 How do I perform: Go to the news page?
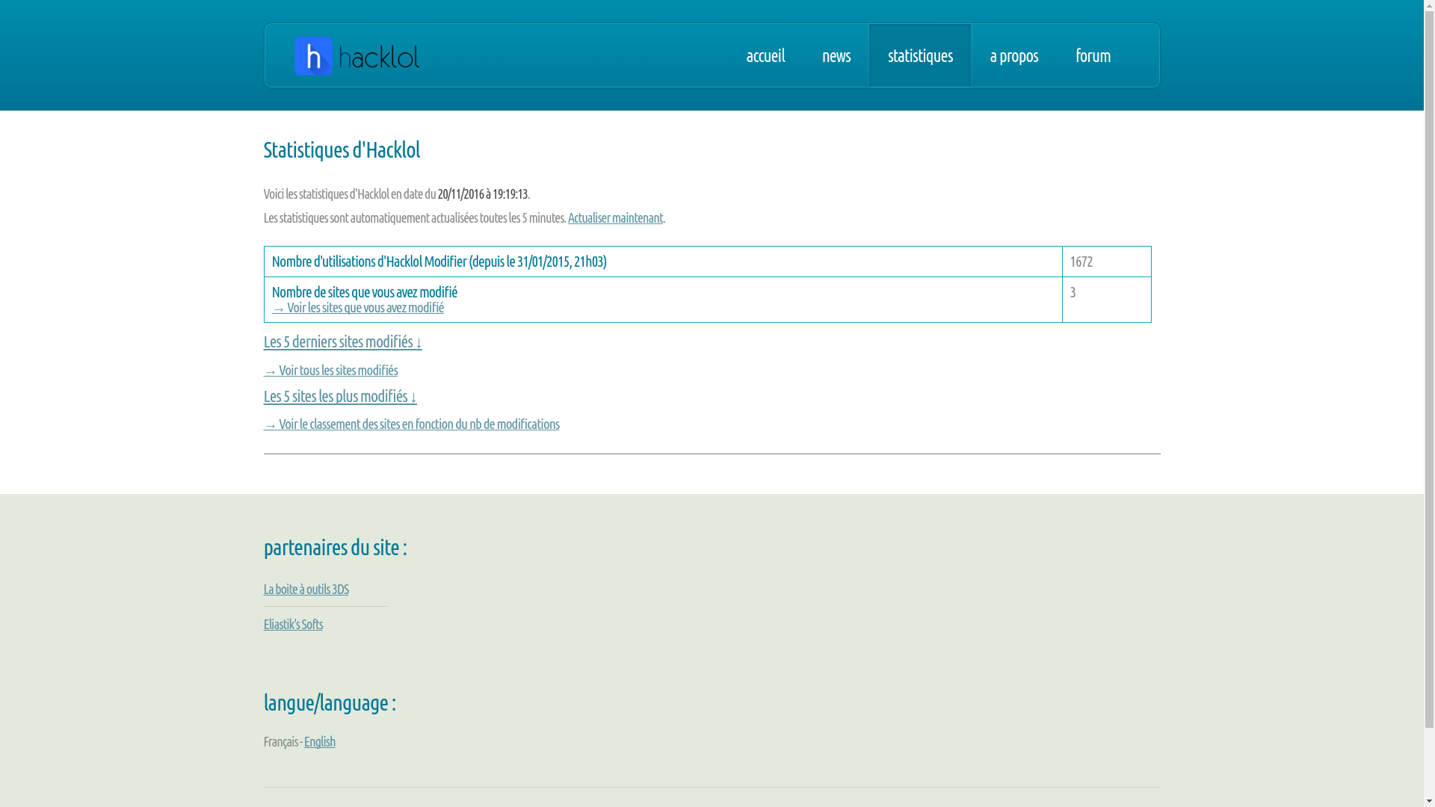pos(836,55)
